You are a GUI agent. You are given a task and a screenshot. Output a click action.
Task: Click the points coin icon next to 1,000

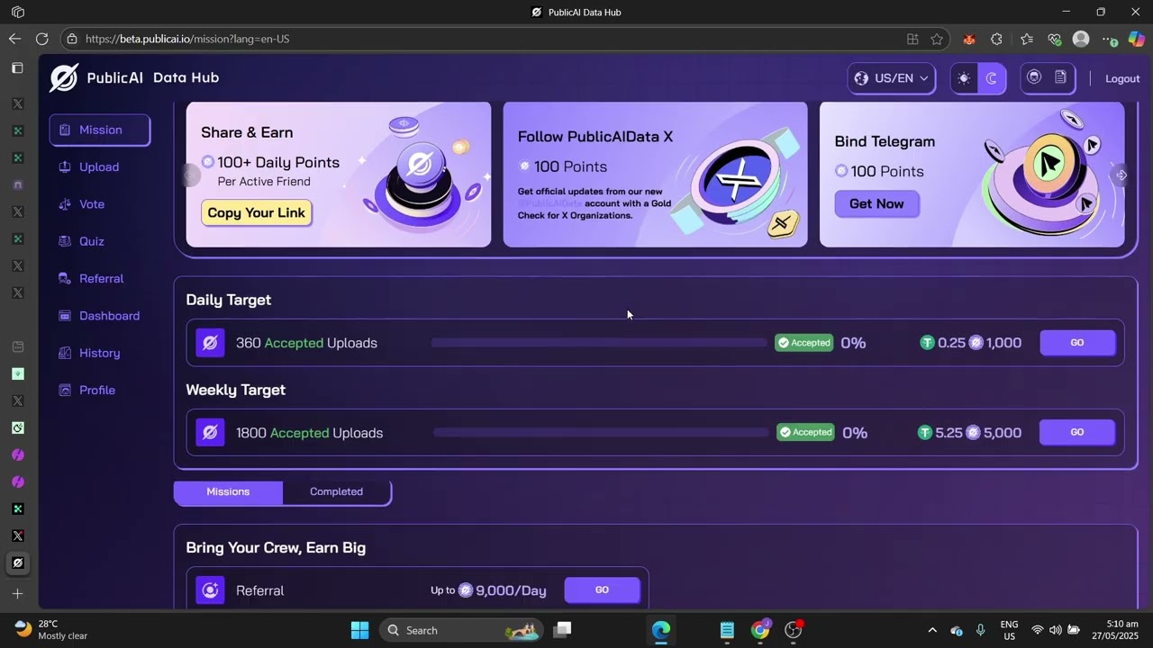(976, 343)
